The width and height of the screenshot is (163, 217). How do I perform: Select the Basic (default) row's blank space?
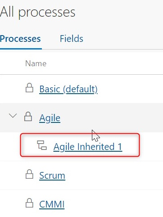(x=129, y=89)
